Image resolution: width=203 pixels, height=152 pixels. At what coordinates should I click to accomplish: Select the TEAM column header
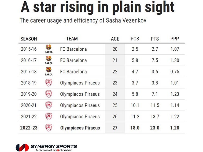(x=72, y=39)
